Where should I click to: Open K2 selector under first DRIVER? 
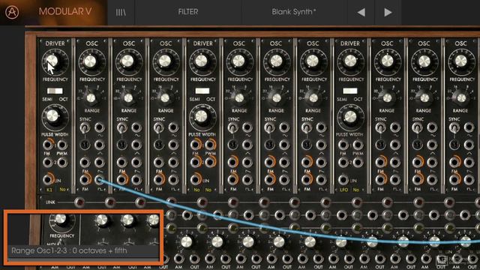pos(49,190)
